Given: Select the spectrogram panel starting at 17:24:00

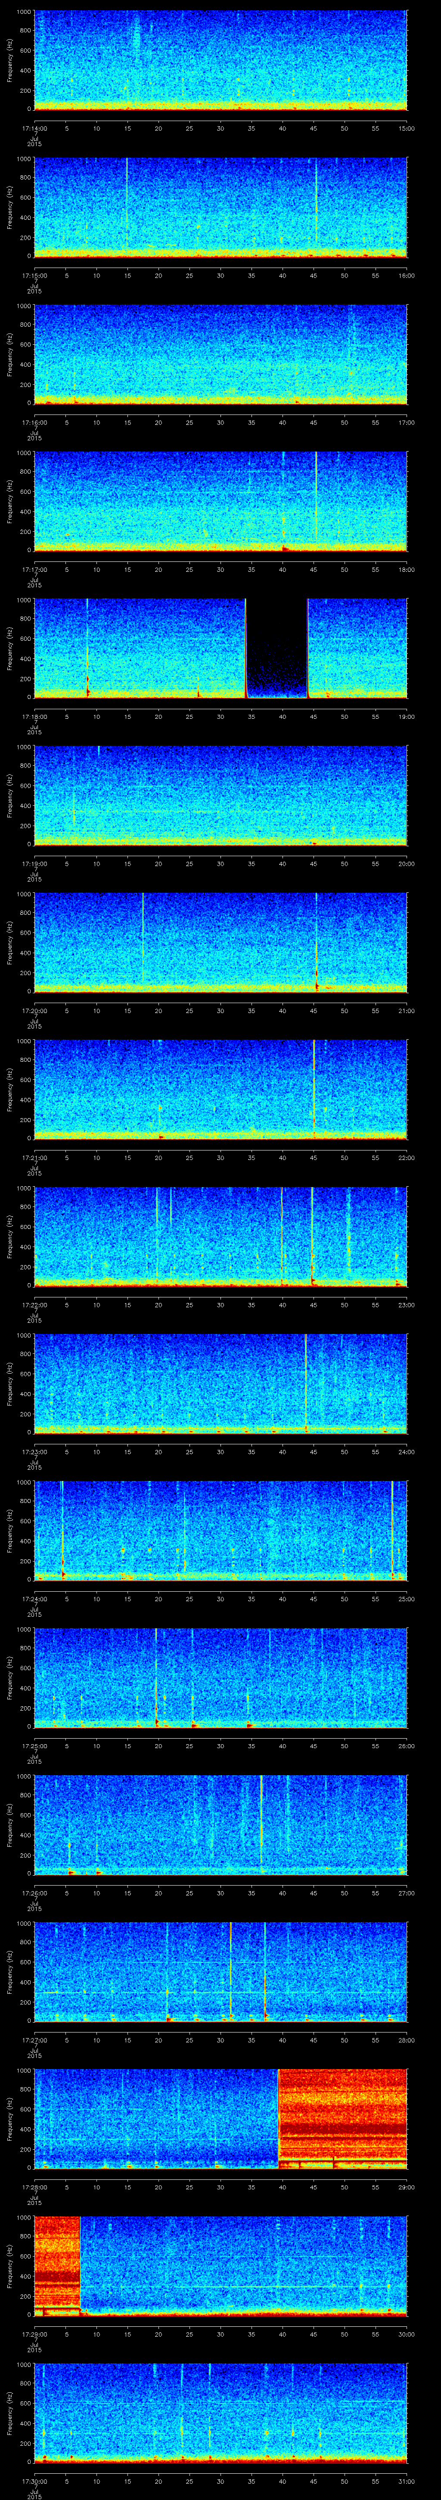Looking at the screenshot, I should pos(221,1531).
